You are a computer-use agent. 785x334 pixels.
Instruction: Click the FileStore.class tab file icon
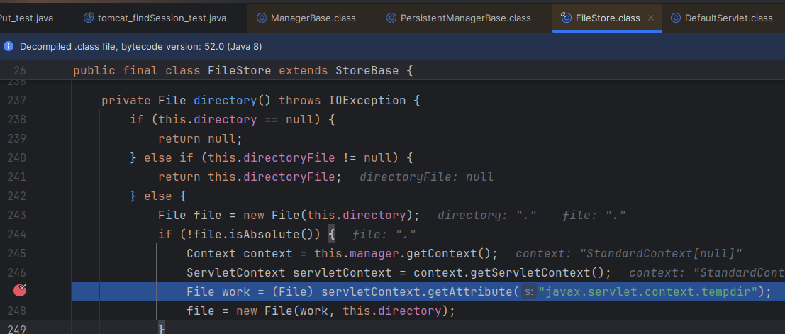coord(566,18)
